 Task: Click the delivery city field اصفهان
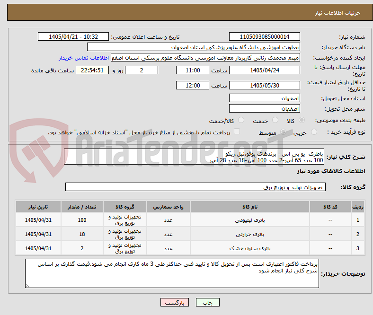pyautogui.click(x=265, y=108)
